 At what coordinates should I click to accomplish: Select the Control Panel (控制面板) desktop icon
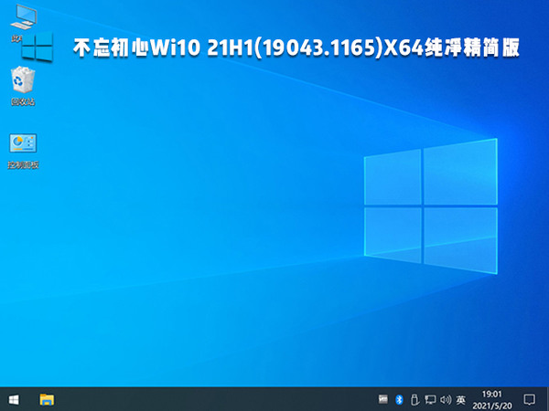[x=22, y=143]
